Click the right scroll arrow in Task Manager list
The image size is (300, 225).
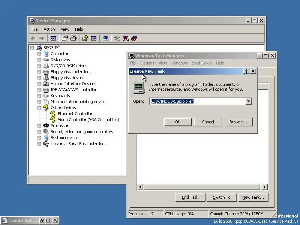pyautogui.click(x=265, y=187)
